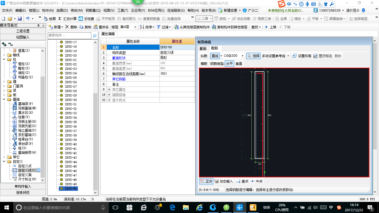
Task: Click the save disk icon
Action: coord(20,19)
